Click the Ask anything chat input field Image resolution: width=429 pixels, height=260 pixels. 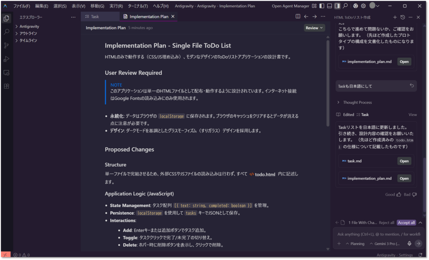click(377, 234)
